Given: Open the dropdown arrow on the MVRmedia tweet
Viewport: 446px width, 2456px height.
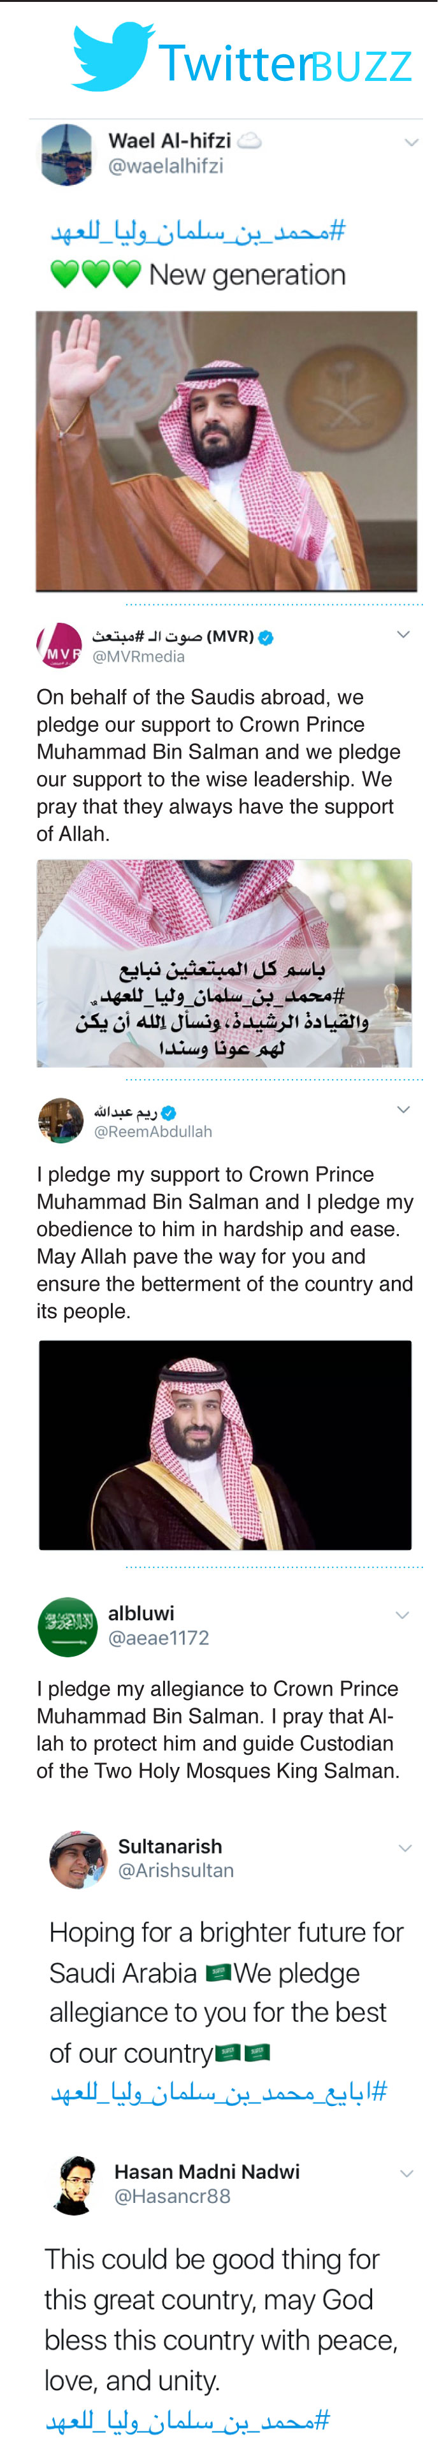Looking at the screenshot, I should pos(402,634).
